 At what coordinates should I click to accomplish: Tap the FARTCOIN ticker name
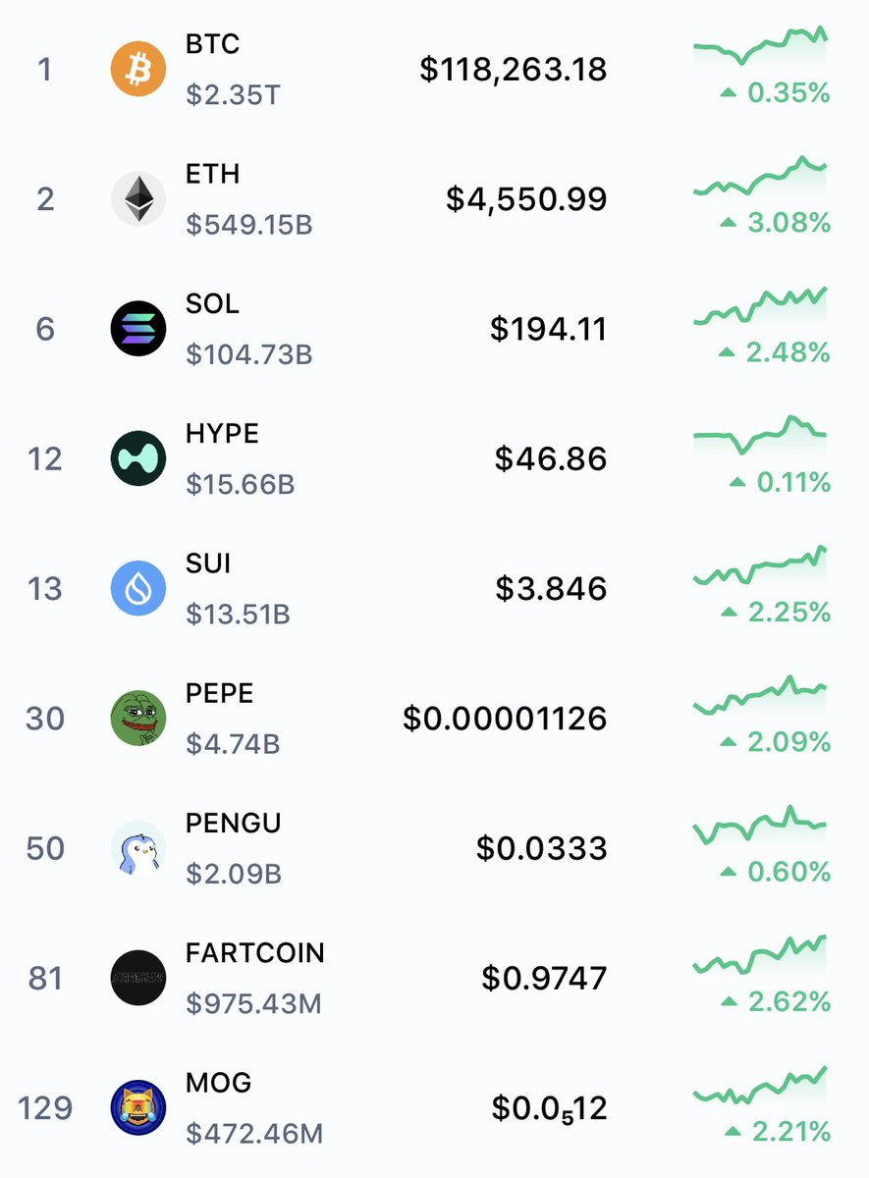pyautogui.click(x=255, y=953)
